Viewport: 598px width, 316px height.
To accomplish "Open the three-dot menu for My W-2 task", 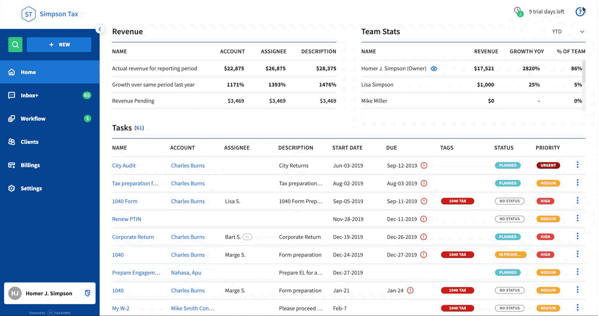I will click(x=577, y=307).
